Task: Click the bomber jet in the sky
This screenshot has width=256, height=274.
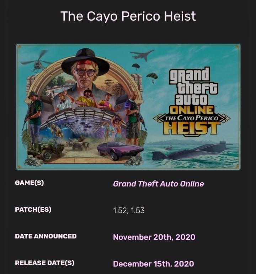Action: pyautogui.click(x=142, y=55)
